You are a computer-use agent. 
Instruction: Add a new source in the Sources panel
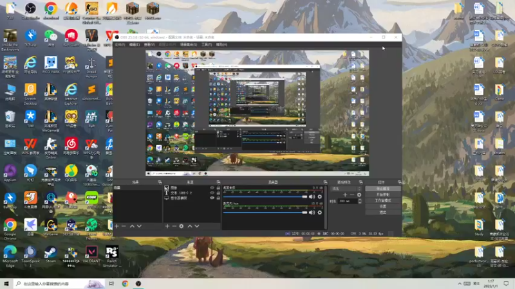tap(167, 226)
